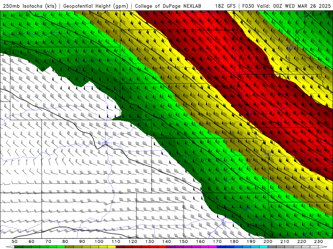333x249 pixels.
Task: Click the 180 value on the color scale
Action: 234,242
